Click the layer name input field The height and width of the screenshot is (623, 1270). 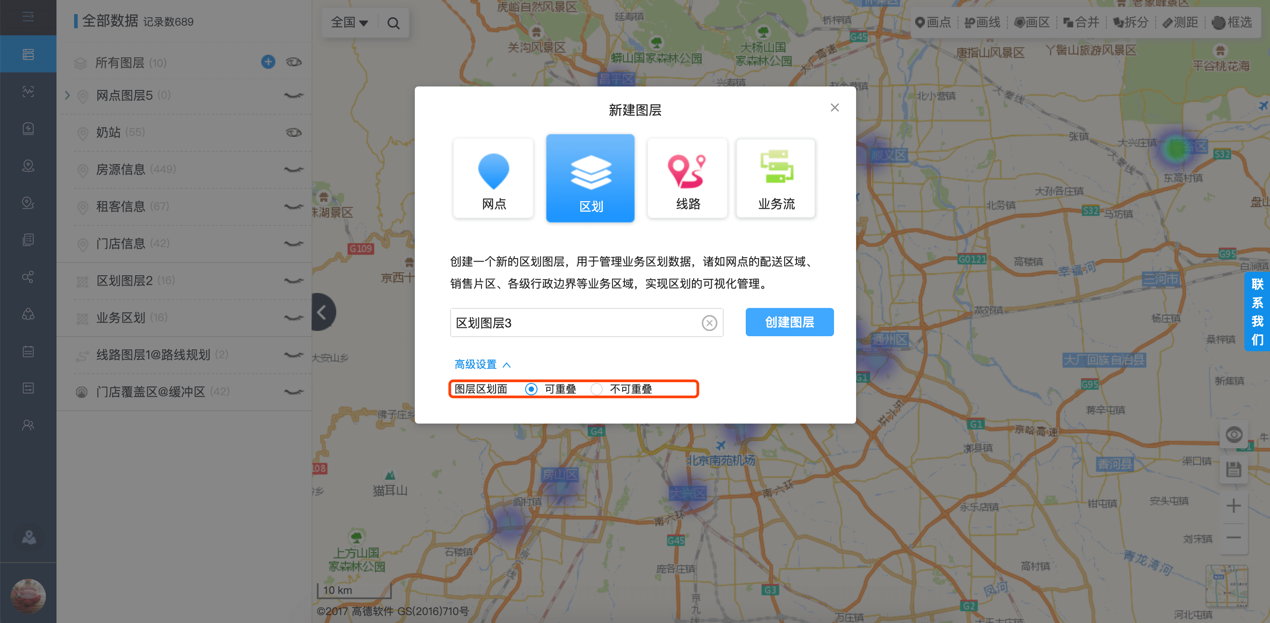click(x=586, y=323)
